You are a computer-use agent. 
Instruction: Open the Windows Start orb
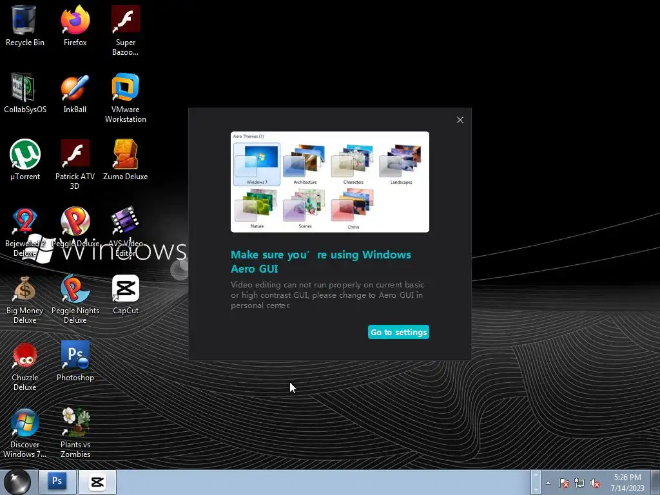click(17, 482)
